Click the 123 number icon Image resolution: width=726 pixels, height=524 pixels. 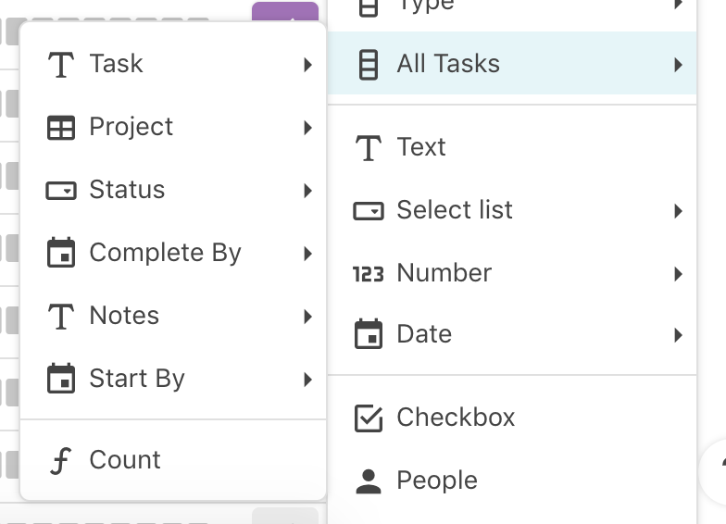(x=369, y=274)
